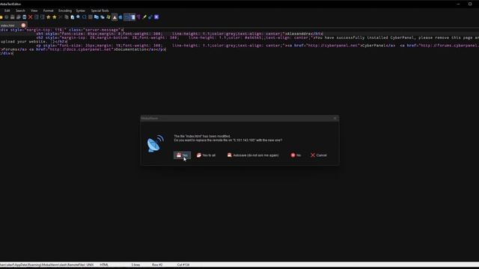Click the red X close-file toolbar icon
Screen dimensions: 479x269
click(x=30, y=17)
